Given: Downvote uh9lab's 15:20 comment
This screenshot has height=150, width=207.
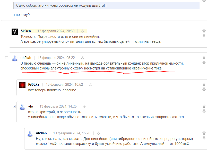Looking at the screenshot, I should pos(204,138).
